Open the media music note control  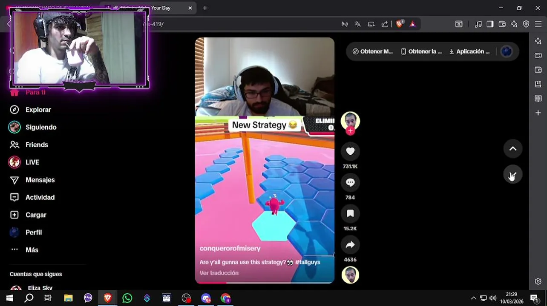[478, 24]
